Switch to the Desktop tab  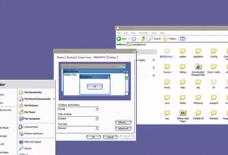[x=71, y=57]
